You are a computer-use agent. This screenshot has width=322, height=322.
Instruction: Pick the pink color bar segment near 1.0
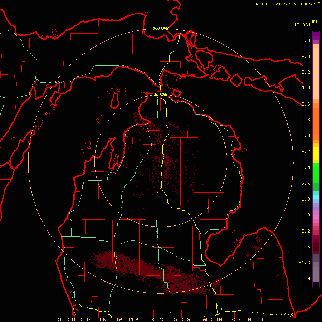pos(316,217)
